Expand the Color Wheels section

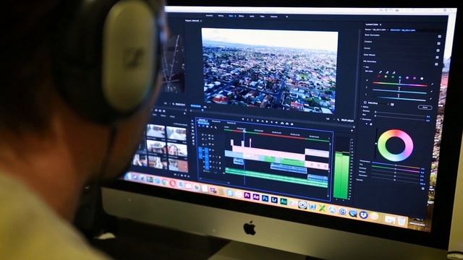click(x=370, y=55)
